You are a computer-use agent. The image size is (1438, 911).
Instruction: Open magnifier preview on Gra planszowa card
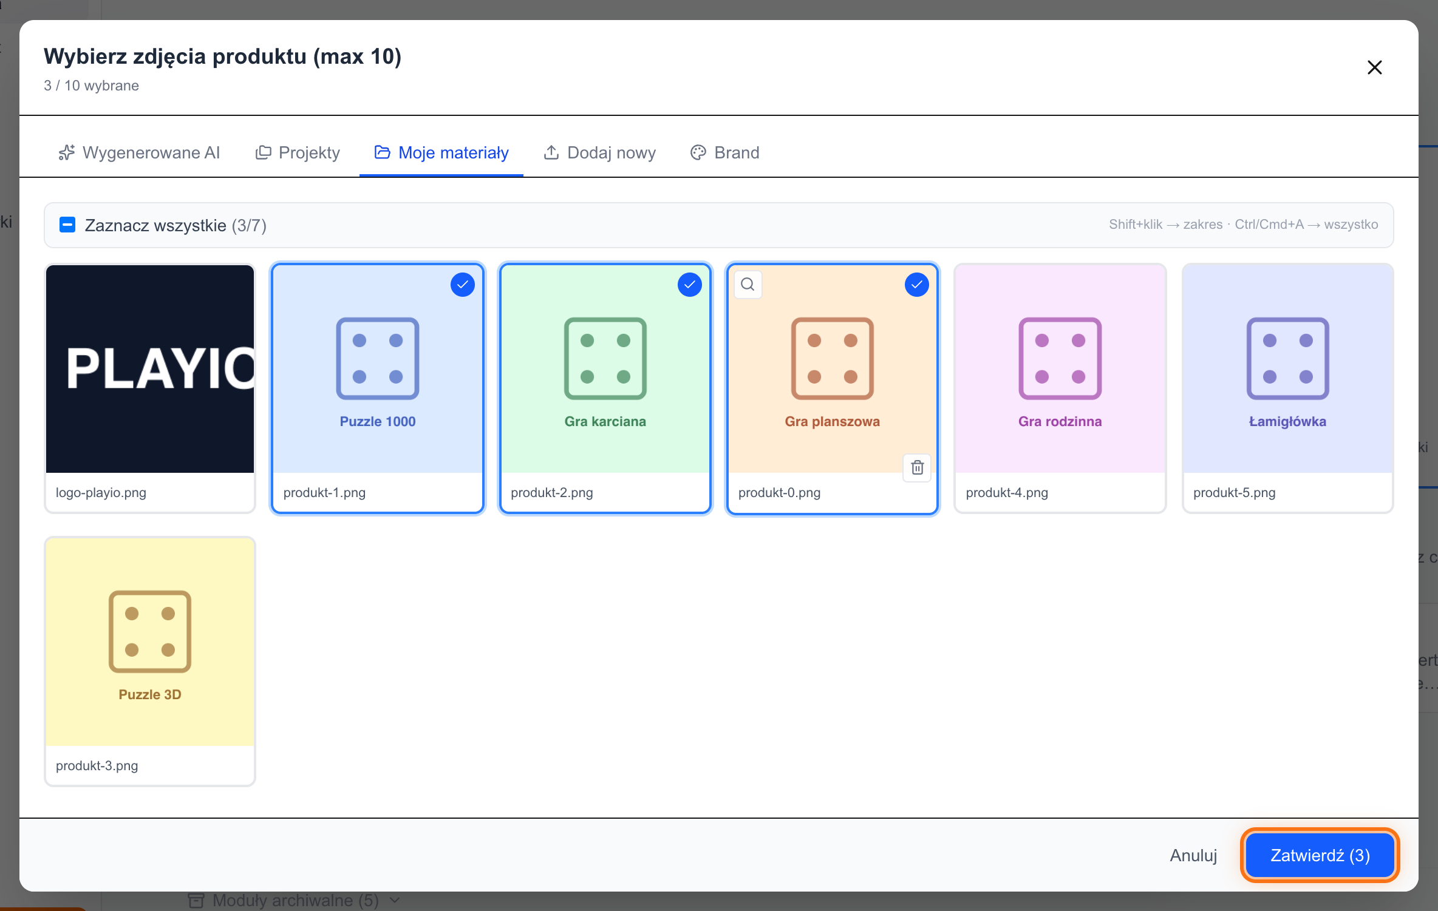pos(748,285)
